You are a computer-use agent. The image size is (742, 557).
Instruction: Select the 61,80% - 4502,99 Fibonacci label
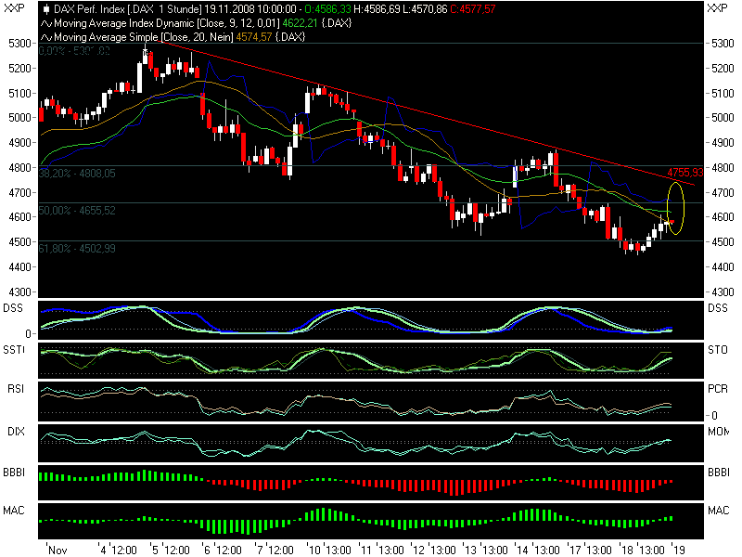point(77,249)
